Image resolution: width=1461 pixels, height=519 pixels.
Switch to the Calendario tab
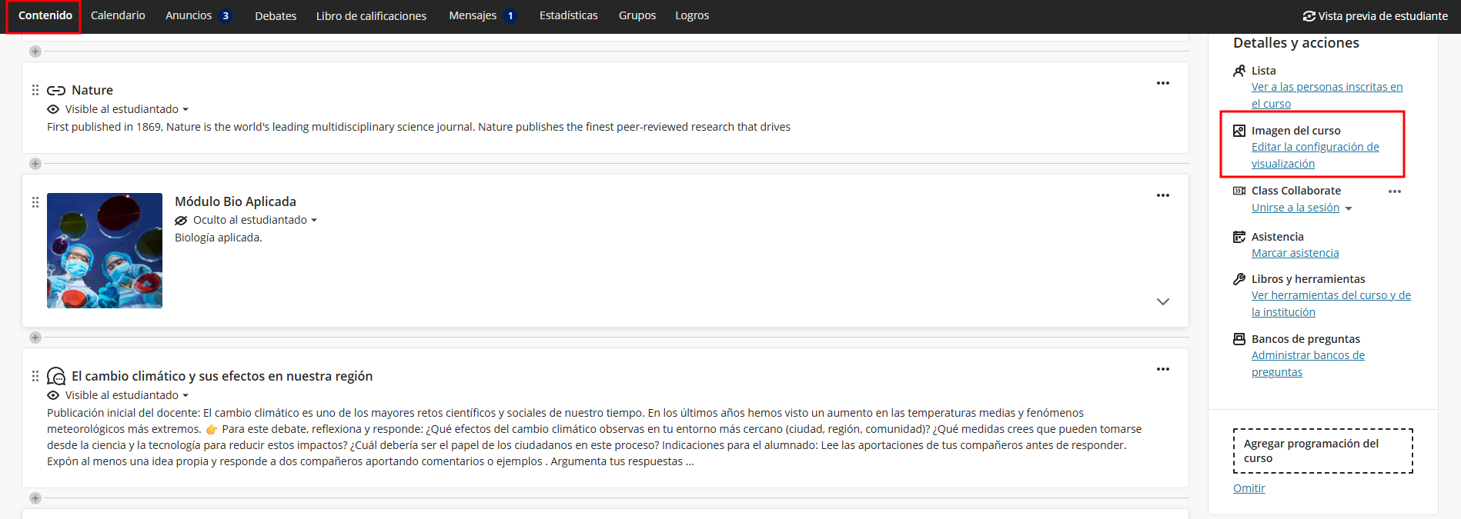click(118, 15)
